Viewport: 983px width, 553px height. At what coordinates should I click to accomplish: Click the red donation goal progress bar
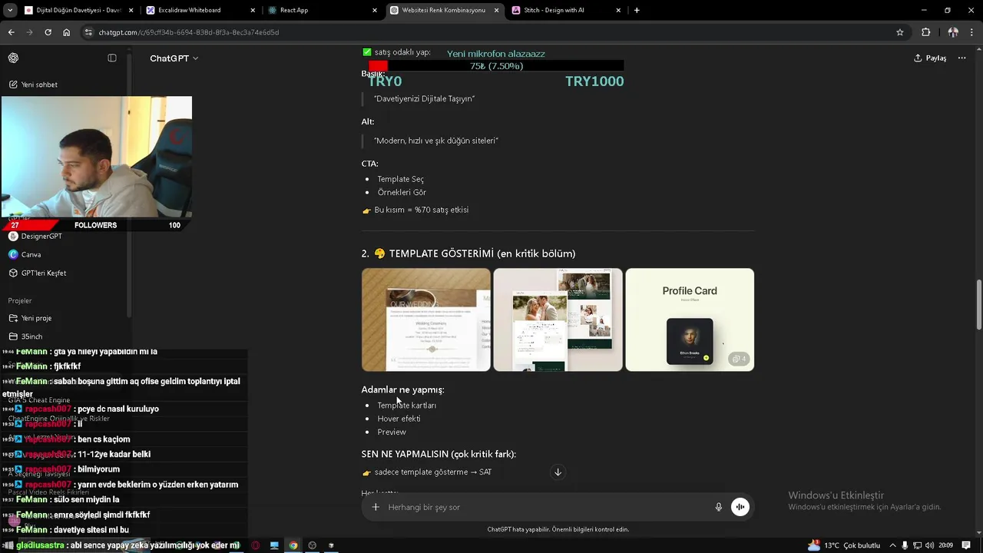[x=496, y=66]
